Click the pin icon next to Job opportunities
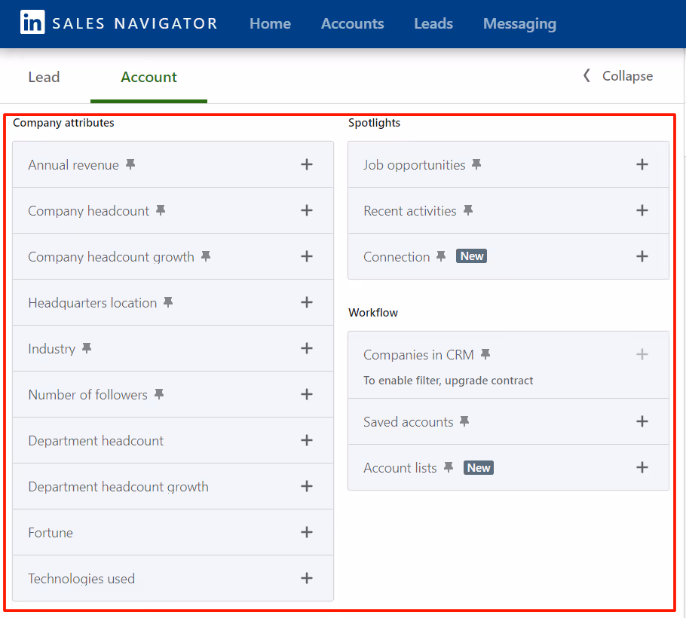The height and width of the screenshot is (618, 686). coord(476,163)
